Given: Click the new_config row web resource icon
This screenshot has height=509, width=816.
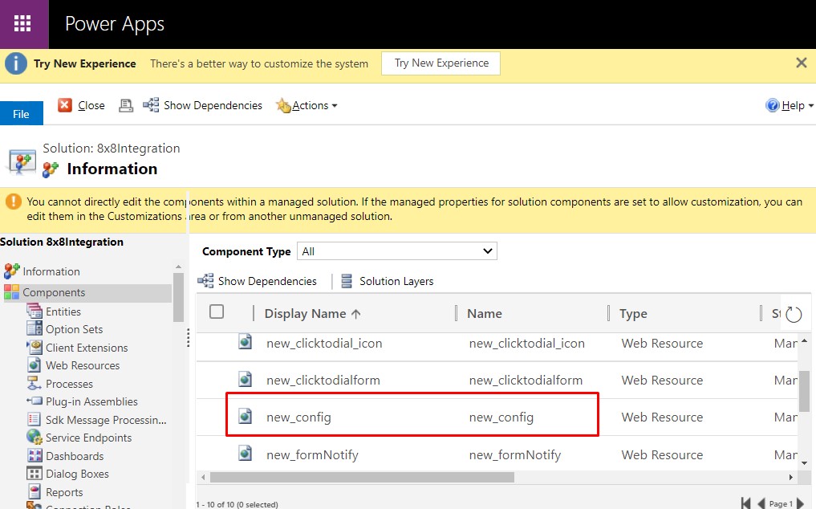Looking at the screenshot, I should 245,416.
